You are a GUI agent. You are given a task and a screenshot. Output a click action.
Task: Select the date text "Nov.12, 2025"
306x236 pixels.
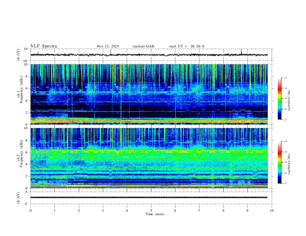point(108,46)
